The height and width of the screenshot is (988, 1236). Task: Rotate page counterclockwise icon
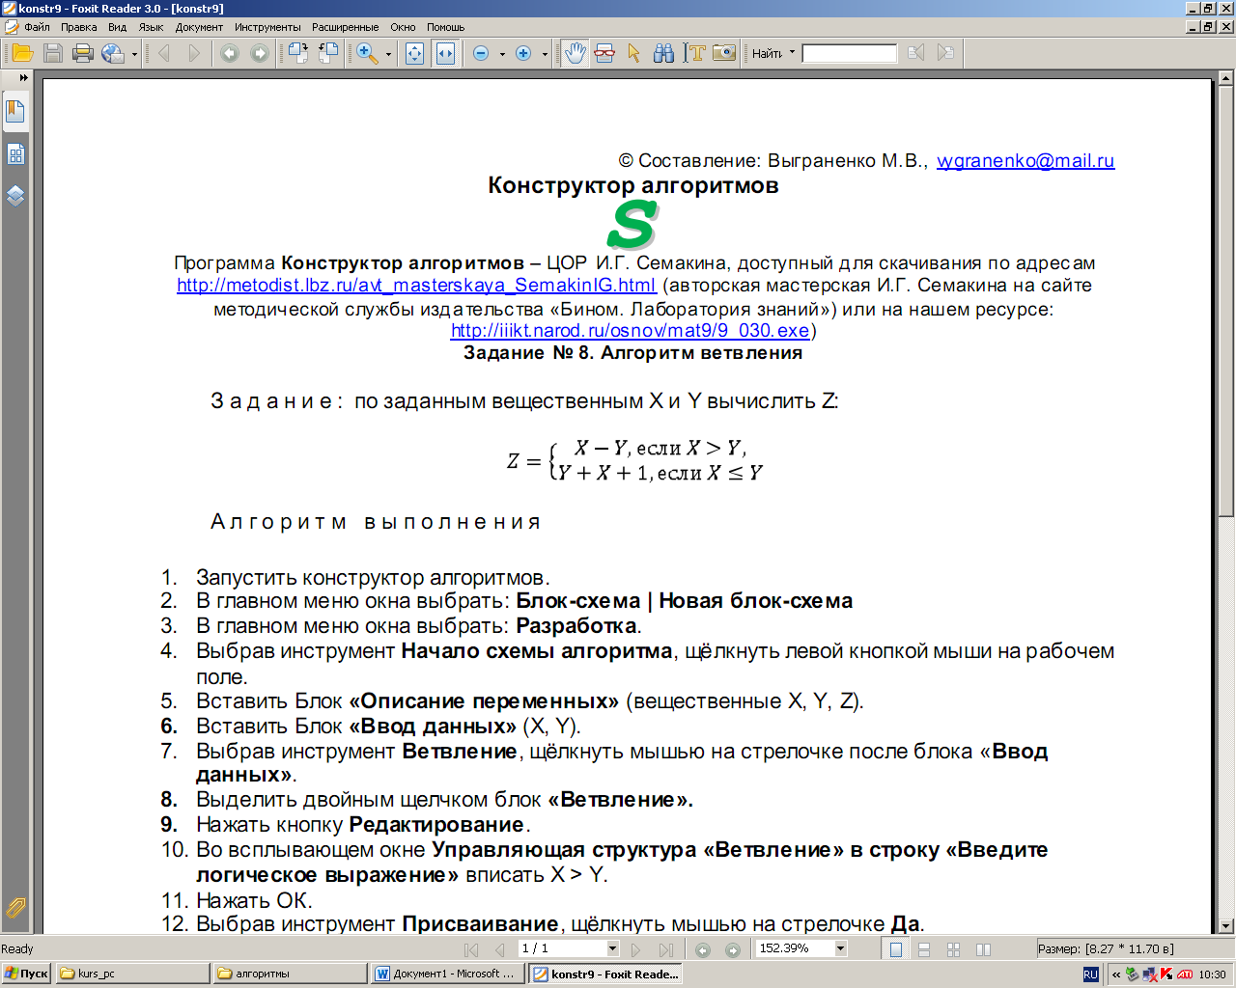pyautogui.click(x=328, y=53)
